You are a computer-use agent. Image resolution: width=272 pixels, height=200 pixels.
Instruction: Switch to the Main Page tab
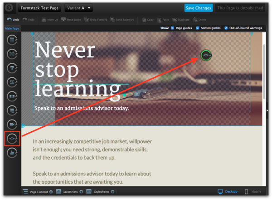coord(12,29)
